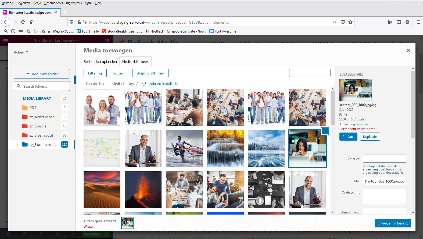Switch to Bestanden uploaden tab

100,62
